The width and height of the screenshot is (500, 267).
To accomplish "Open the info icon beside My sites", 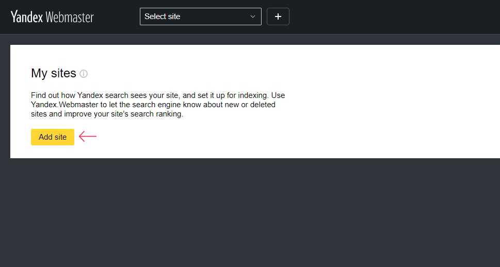I will tap(84, 74).
